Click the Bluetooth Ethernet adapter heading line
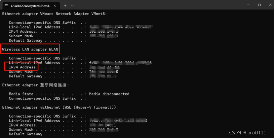Image resolution: width=274 pixels, height=138 pixels. 36,85
